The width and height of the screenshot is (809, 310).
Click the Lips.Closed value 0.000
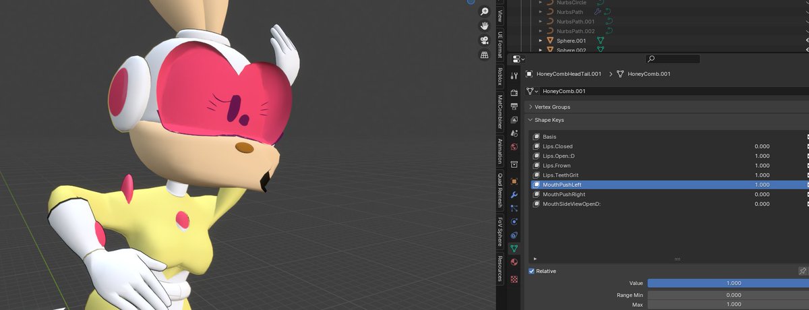(x=762, y=146)
